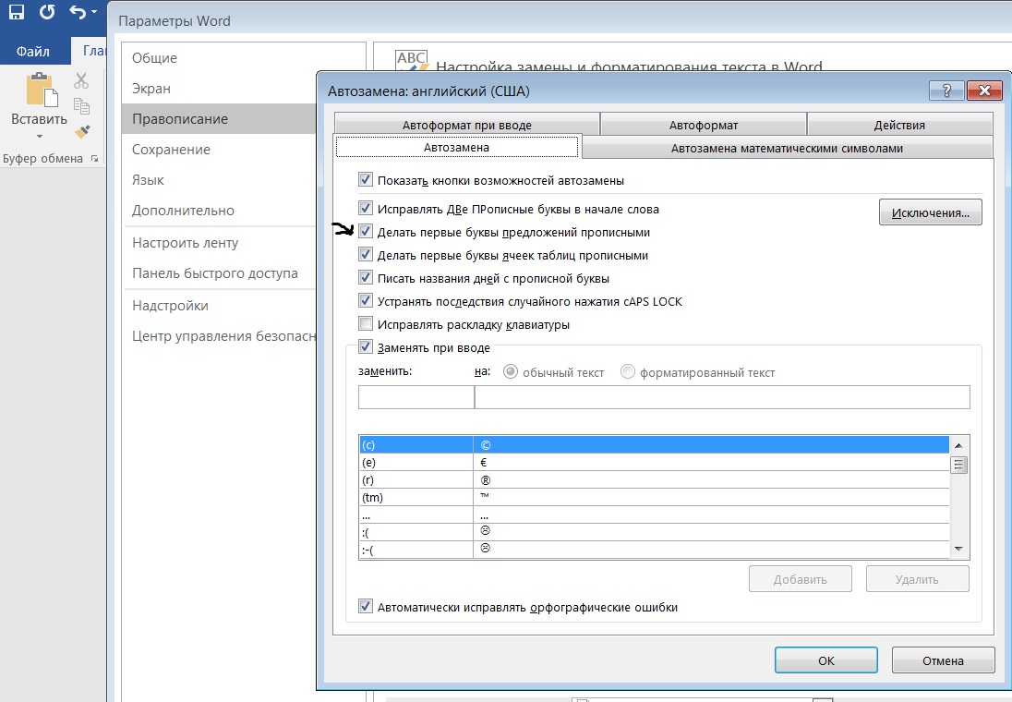Click the Redo/Repeat icon in quick access toolbar
This screenshot has width=1012, height=702.
coord(47,12)
